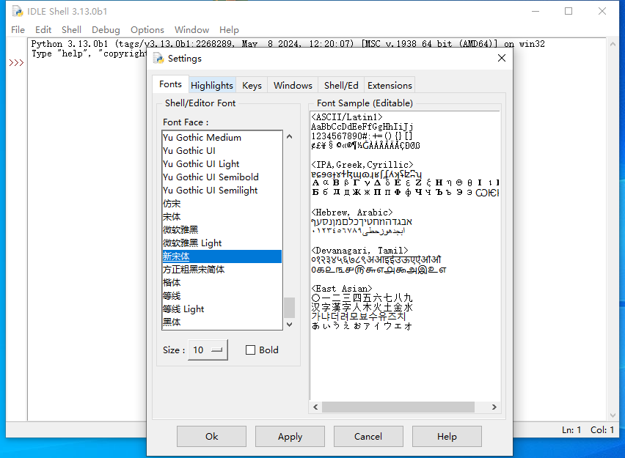Open the Keys tab

252,86
